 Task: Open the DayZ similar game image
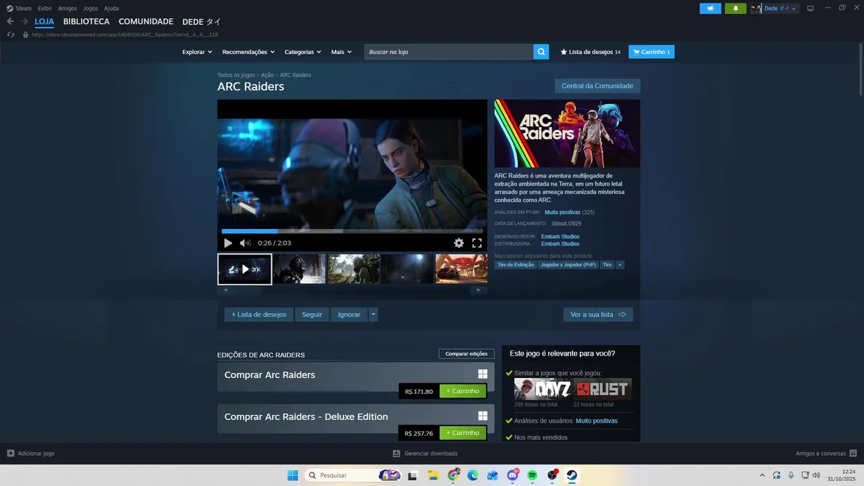tap(543, 389)
